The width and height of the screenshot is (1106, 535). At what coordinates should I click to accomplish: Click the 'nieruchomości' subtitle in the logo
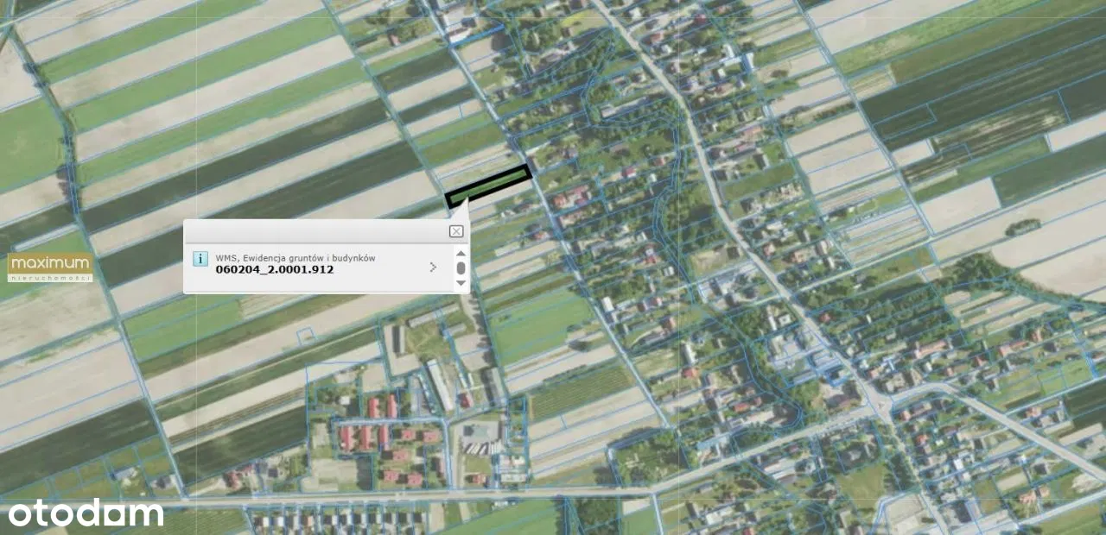pos(49,278)
